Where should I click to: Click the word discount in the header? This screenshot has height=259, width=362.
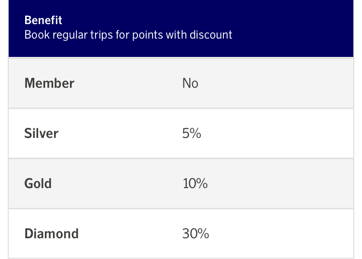pyautogui.click(x=211, y=35)
